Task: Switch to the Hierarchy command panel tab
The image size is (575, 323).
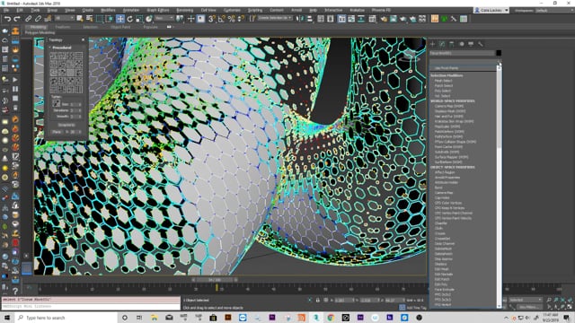Action: pos(452,44)
